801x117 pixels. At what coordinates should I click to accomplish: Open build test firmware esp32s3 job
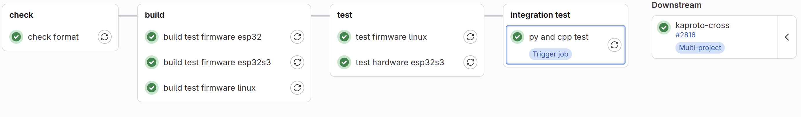[217, 62]
